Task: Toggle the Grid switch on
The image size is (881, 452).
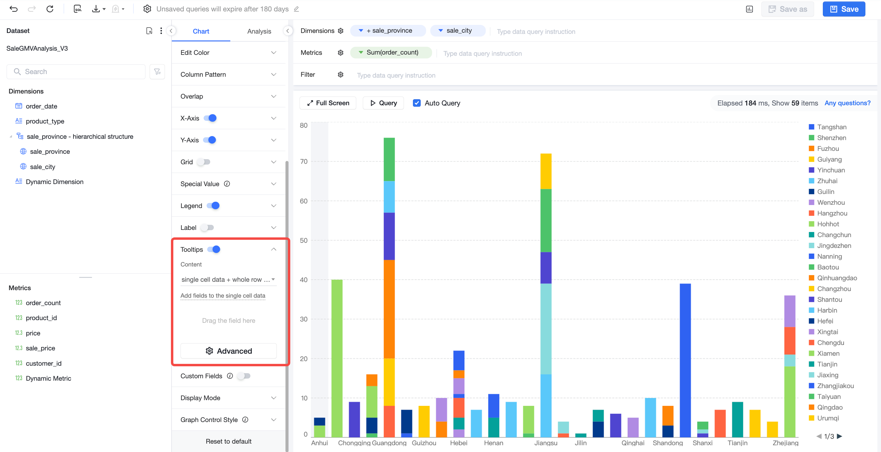Action: pos(204,162)
